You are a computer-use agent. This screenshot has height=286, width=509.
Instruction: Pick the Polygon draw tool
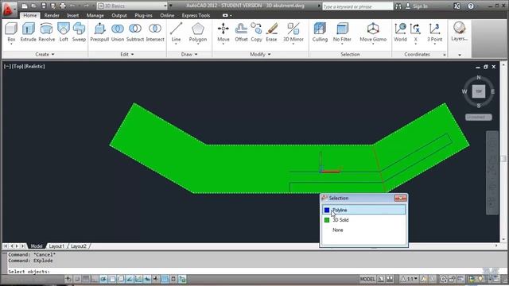click(198, 32)
